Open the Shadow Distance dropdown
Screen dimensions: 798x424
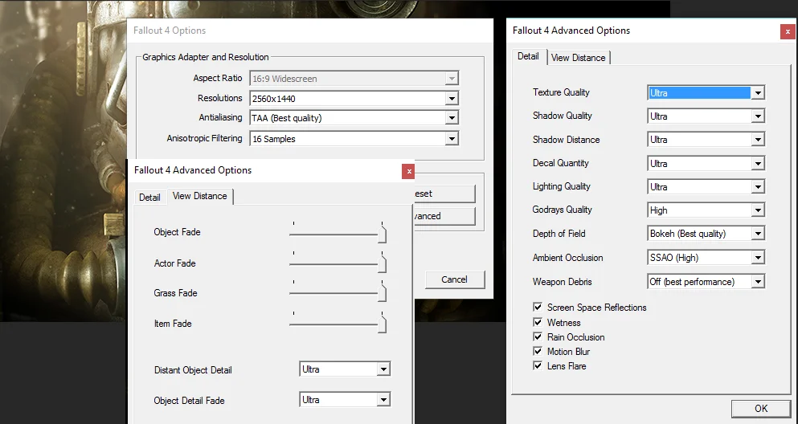coord(706,139)
